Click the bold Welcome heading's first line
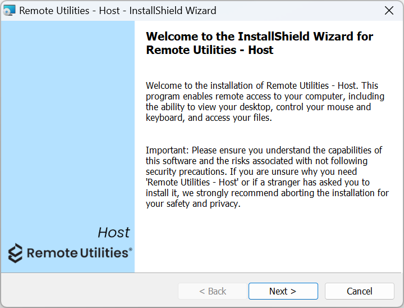This screenshot has height=308, width=404. pos(259,37)
